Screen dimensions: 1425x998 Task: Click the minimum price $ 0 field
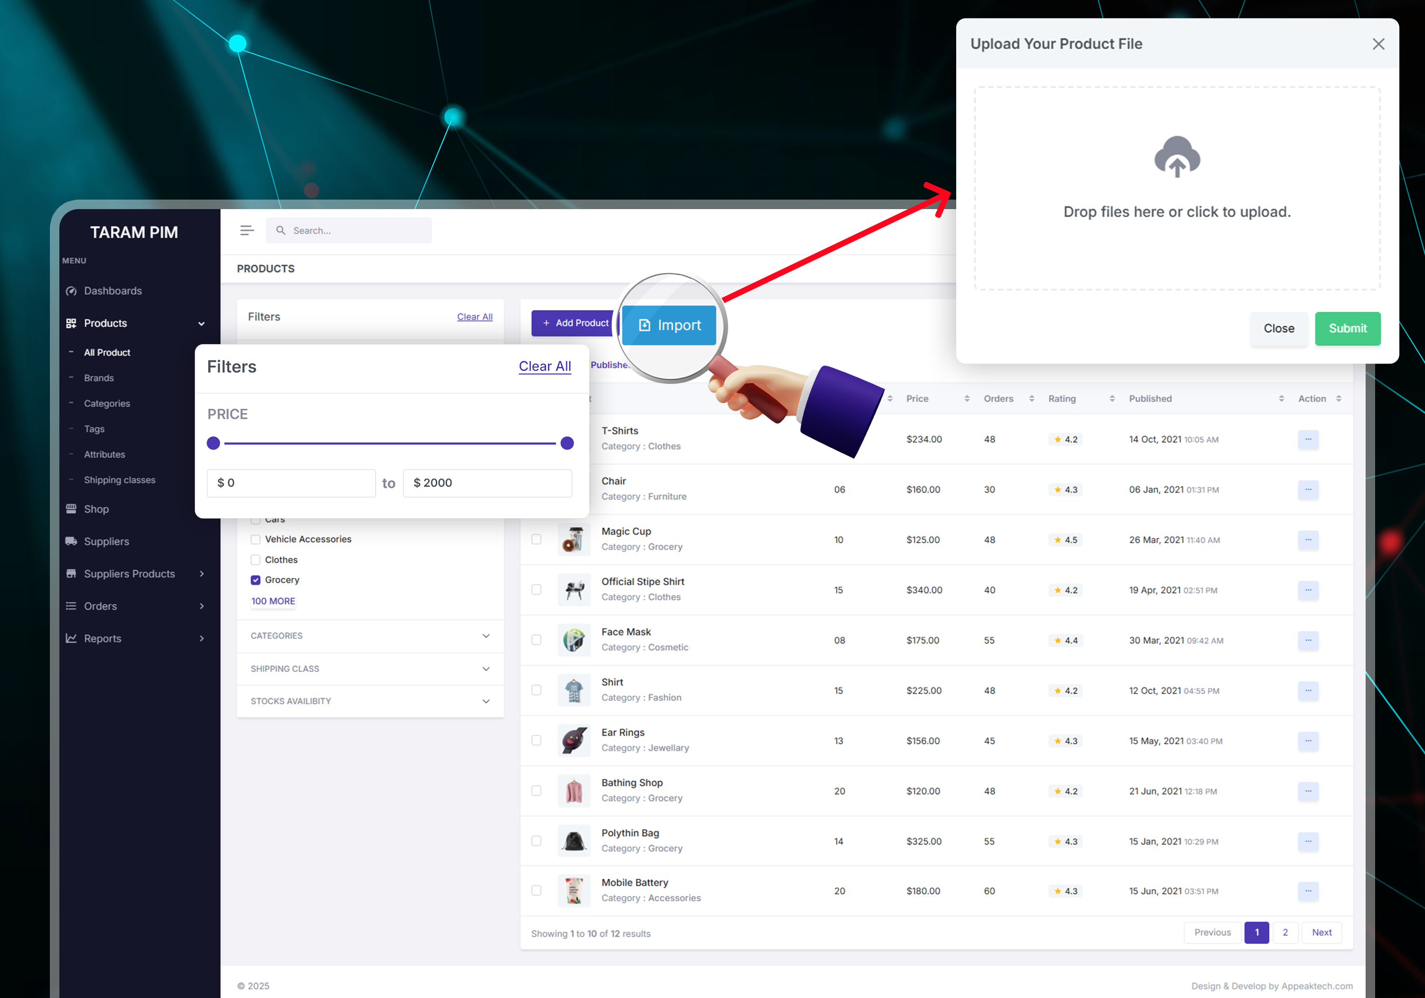[x=291, y=482]
